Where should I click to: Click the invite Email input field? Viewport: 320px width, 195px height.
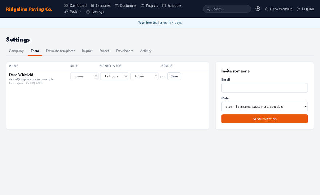tap(264, 88)
